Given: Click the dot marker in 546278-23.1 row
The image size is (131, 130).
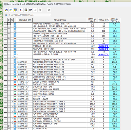Looking at the screenshot, I should 12,102.
